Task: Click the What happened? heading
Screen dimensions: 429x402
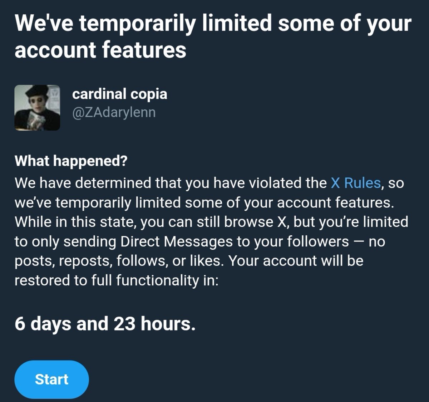Action: pos(71,161)
